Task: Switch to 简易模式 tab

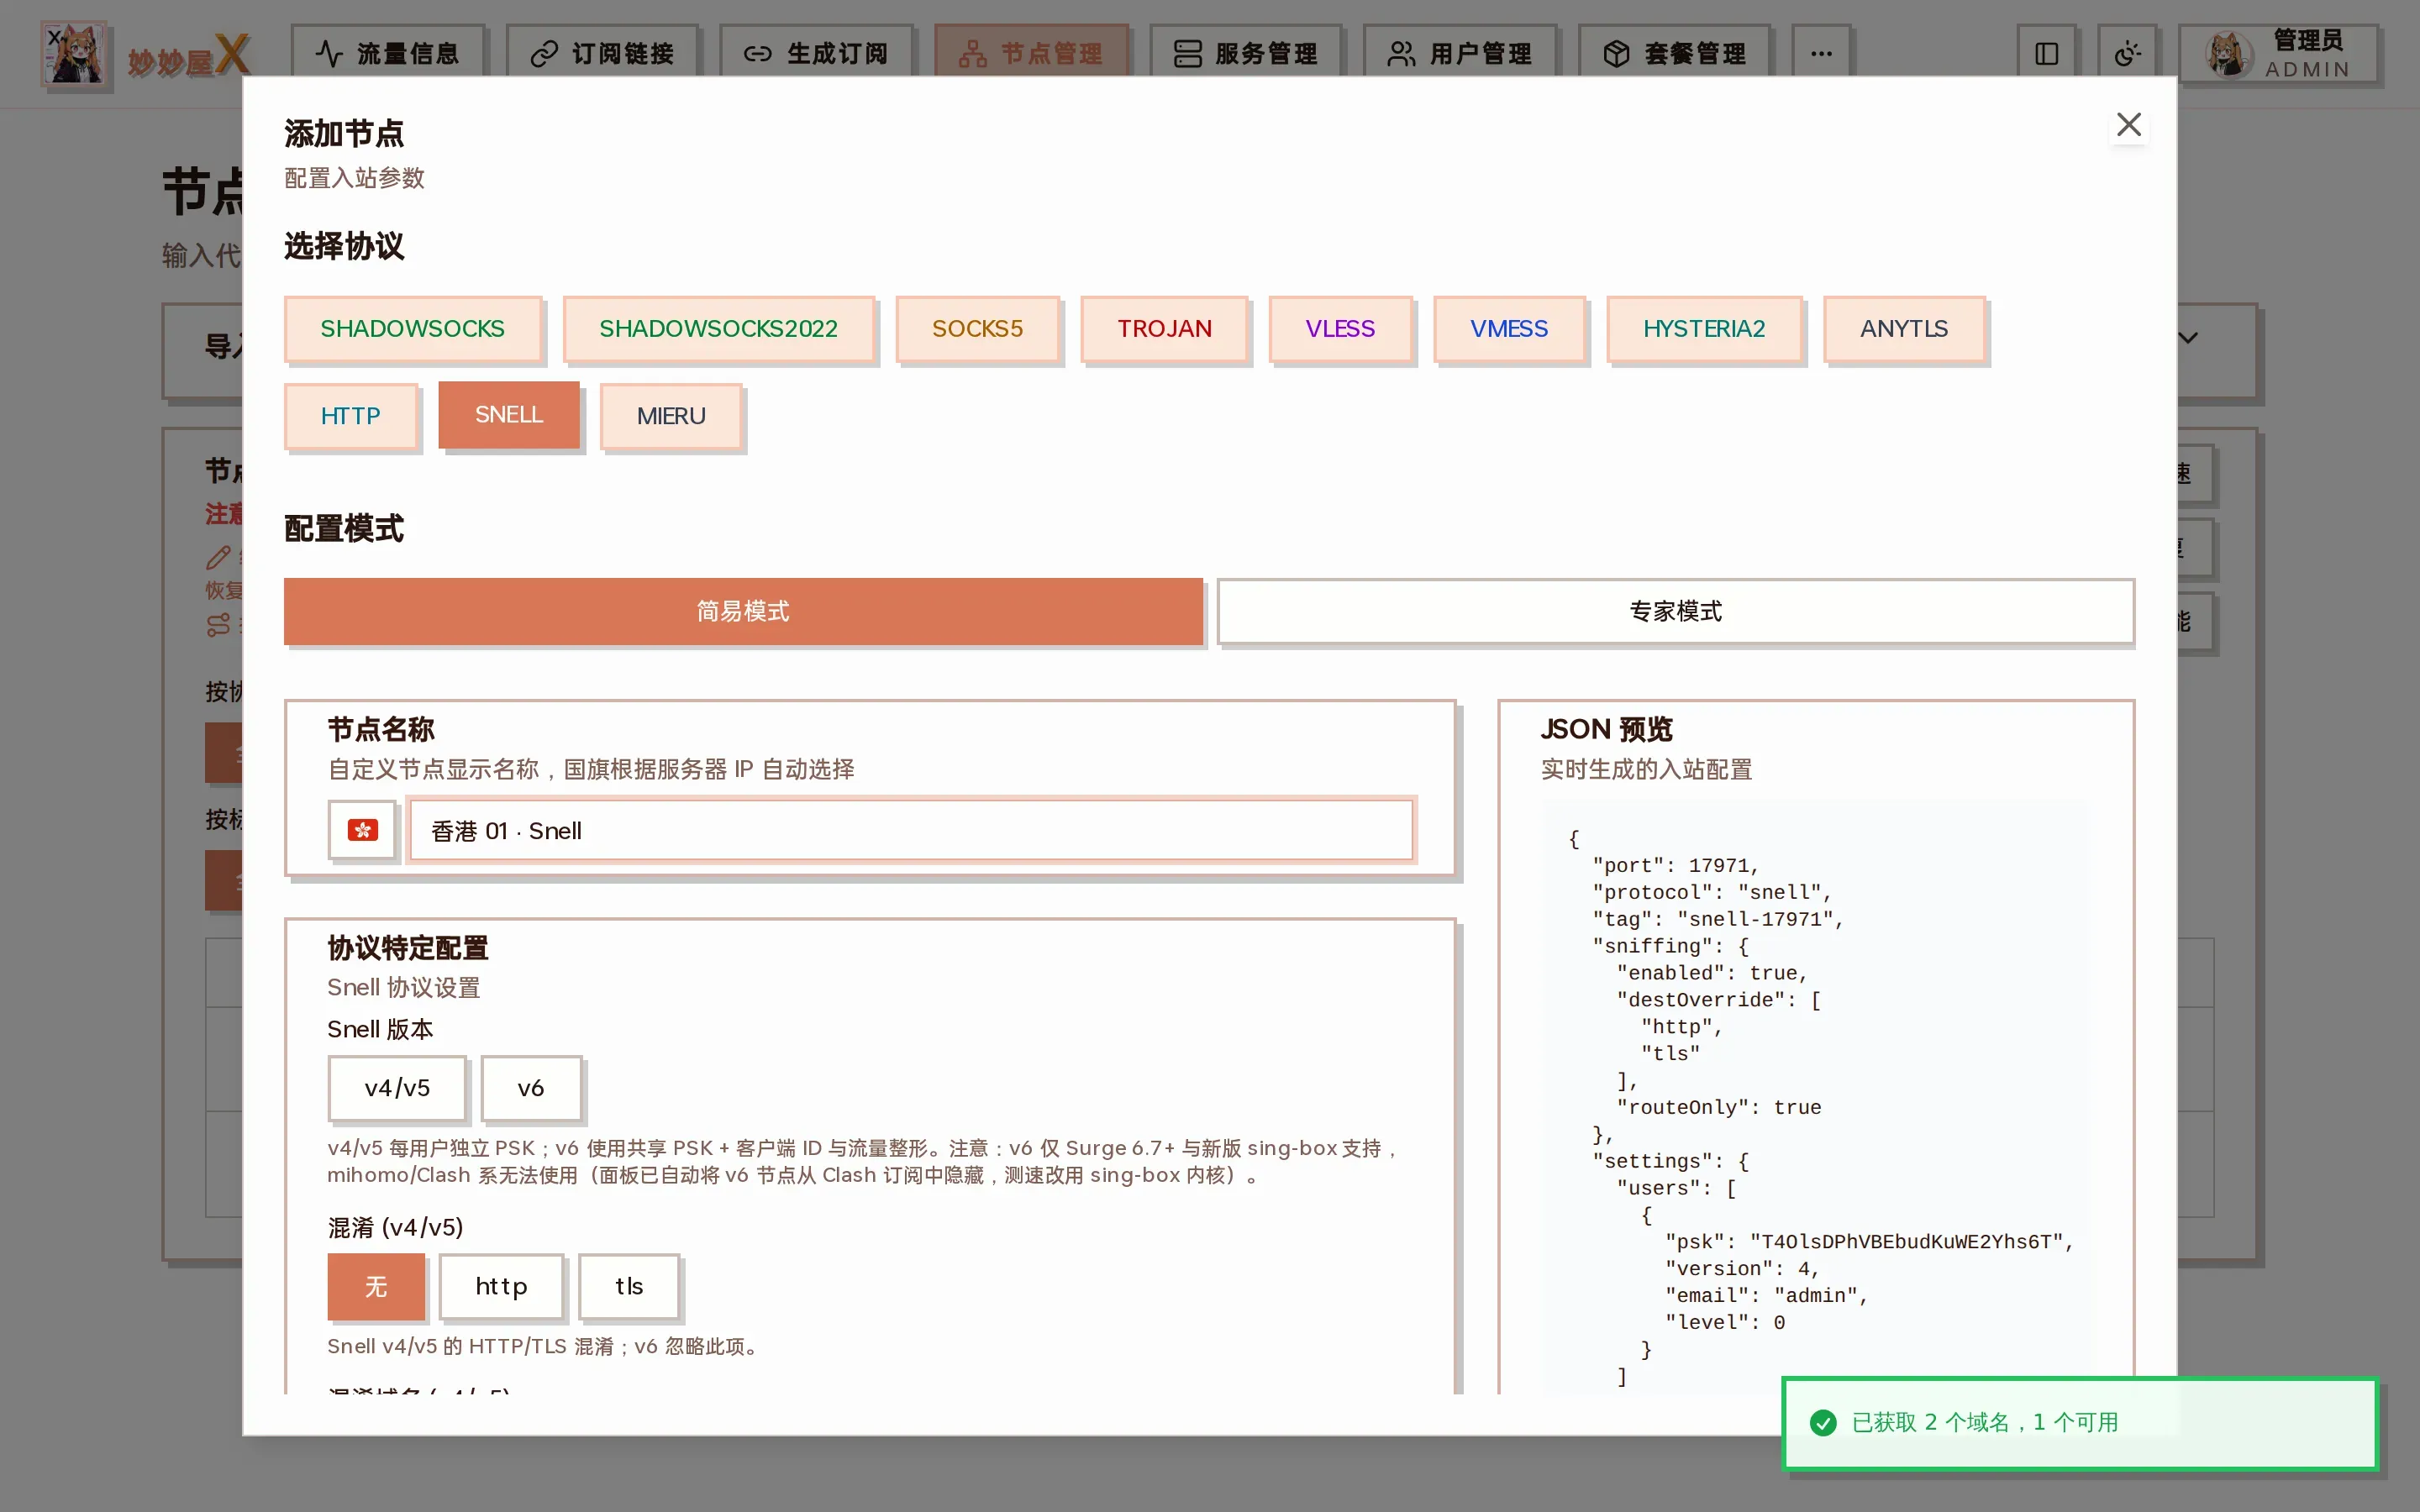Action: (x=743, y=611)
